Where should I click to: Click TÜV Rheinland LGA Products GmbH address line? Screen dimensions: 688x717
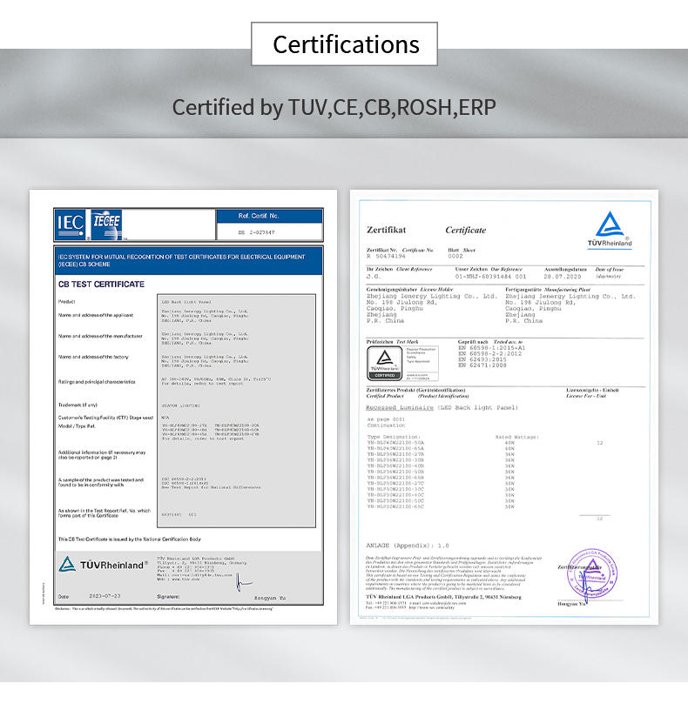(443, 597)
